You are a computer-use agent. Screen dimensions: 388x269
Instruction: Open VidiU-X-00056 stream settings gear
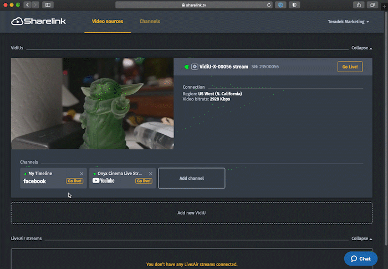[x=195, y=67]
